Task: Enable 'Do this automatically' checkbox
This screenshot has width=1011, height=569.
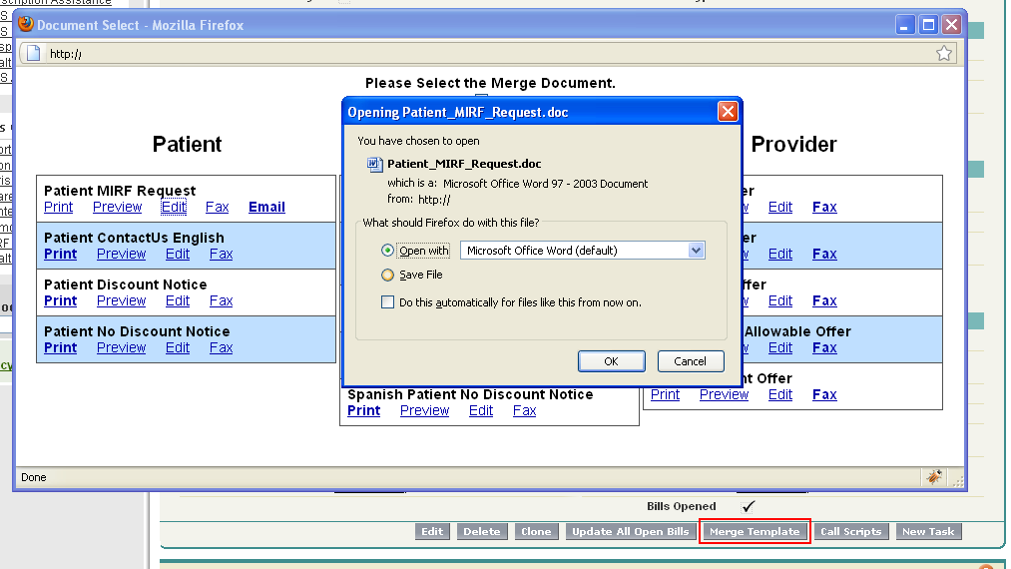Action: (x=387, y=301)
